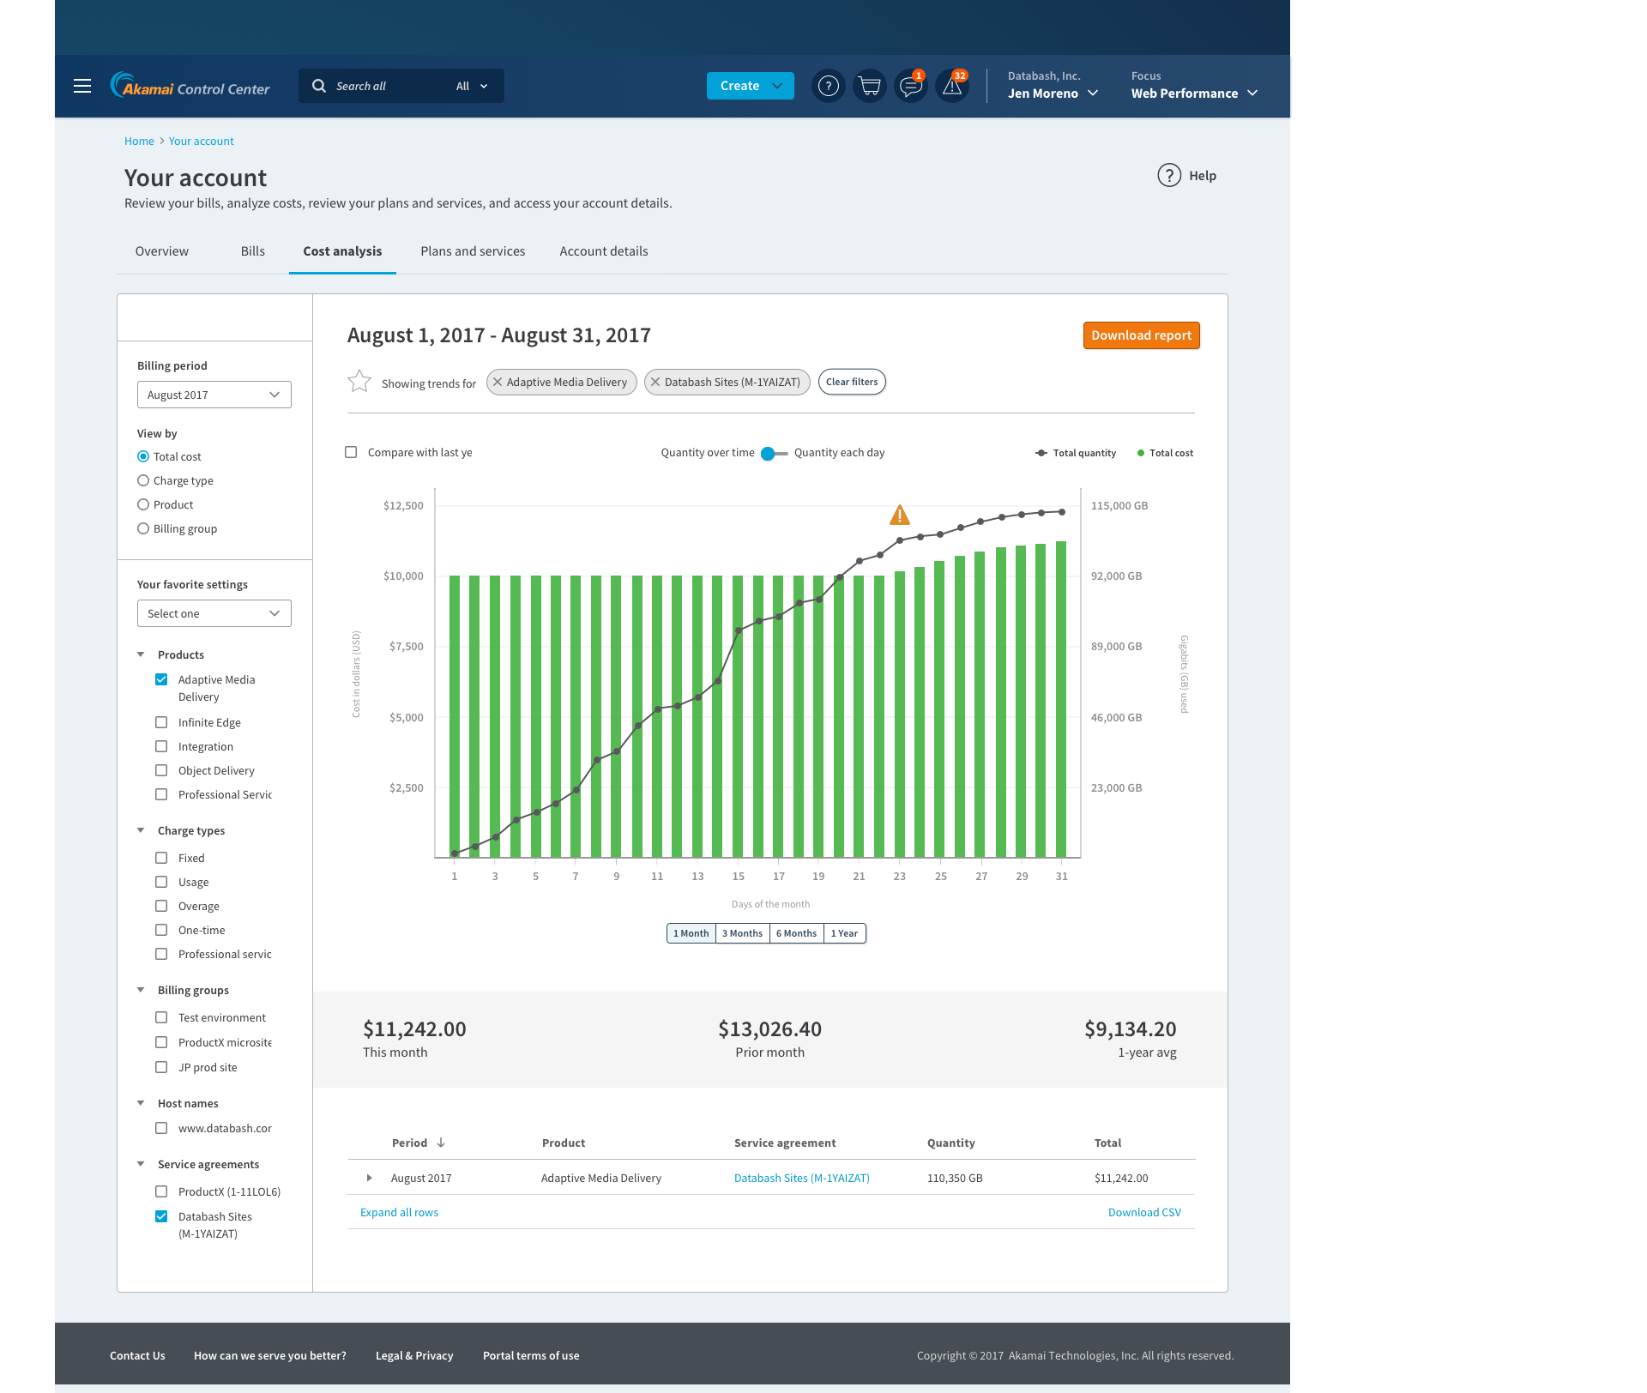
Task: Remove the Adaptive Media Delivery filter chip
Action: pos(498,383)
